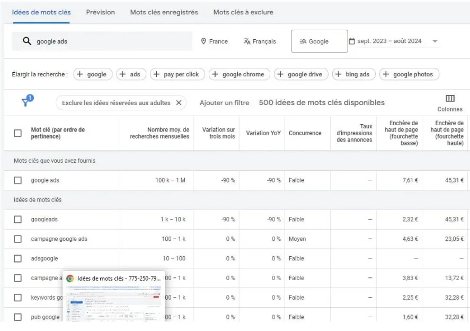Select the campagne google ads row checkbox

click(x=17, y=238)
